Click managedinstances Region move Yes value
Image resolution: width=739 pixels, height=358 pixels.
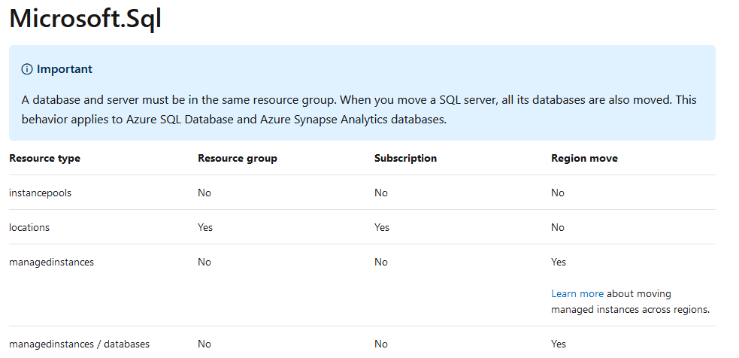pyautogui.click(x=559, y=262)
